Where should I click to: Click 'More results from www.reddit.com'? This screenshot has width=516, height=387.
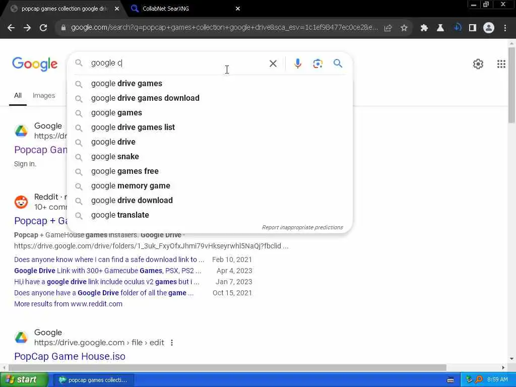(x=68, y=304)
